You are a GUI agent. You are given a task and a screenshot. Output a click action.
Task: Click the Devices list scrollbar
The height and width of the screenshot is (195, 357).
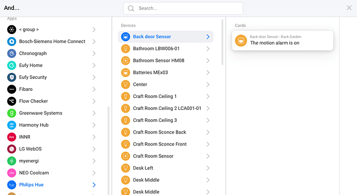(222, 42)
